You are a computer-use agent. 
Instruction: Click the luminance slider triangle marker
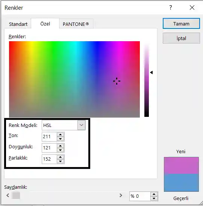click(151, 72)
